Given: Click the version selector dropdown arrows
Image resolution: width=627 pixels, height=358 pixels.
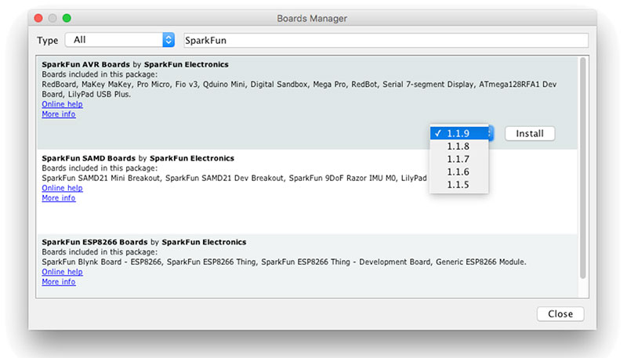Looking at the screenshot, I should click(491, 133).
